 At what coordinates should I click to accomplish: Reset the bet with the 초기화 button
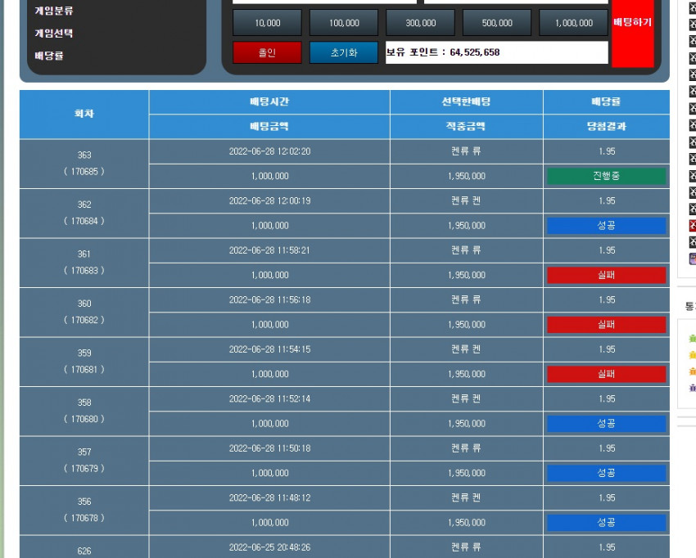pos(344,52)
